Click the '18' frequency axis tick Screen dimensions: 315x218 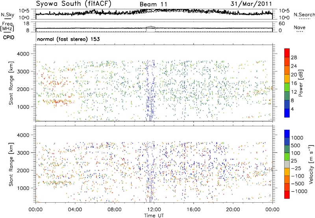click(26, 24)
